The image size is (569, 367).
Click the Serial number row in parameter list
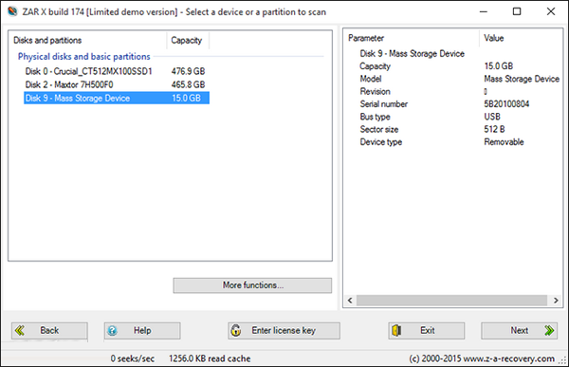point(453,104)
